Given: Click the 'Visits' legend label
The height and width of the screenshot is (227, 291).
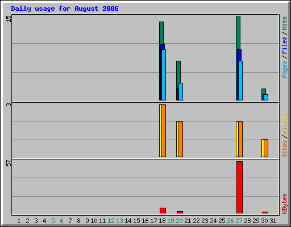Looking at the screenshot, I should tap(285, 123).
